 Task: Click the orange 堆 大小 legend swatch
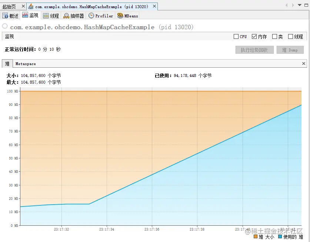(256, 236)
